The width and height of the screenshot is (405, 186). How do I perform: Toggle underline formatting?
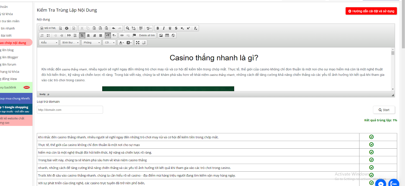coord(170,28)
